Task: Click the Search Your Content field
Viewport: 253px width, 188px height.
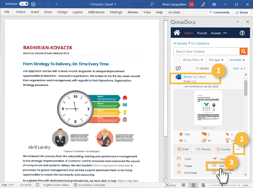Action: (x=207, y=51)
